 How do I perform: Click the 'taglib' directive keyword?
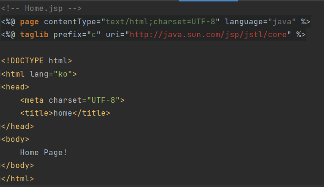(34, 34)
